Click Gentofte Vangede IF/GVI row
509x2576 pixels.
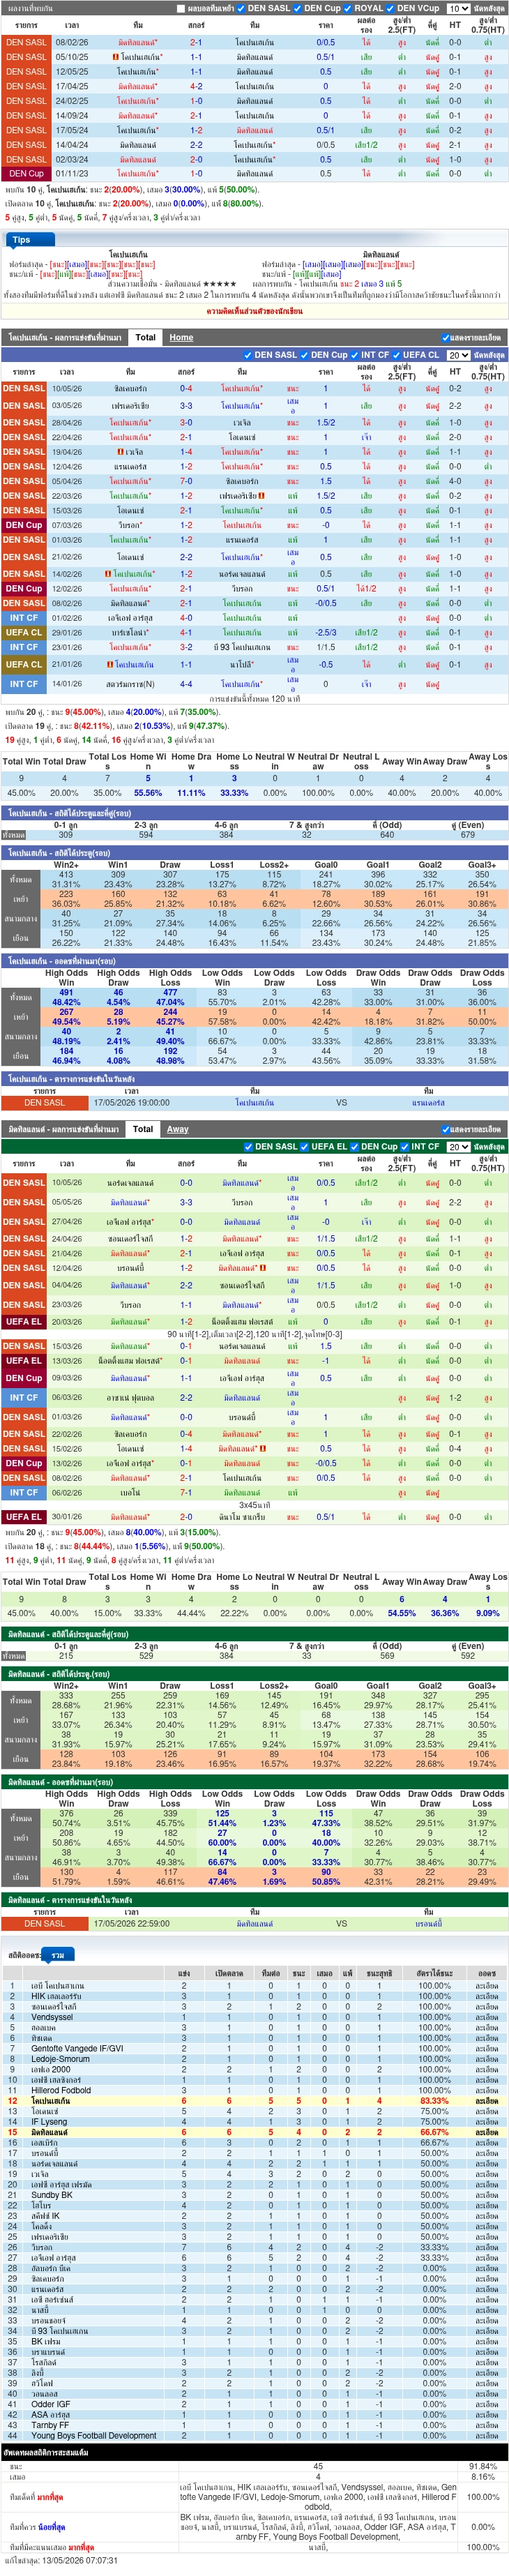point(254,2049)
